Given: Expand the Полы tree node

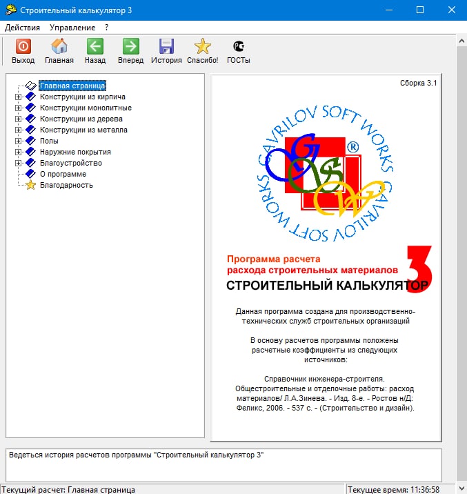Looking at the screenshot, I should 18,141.
